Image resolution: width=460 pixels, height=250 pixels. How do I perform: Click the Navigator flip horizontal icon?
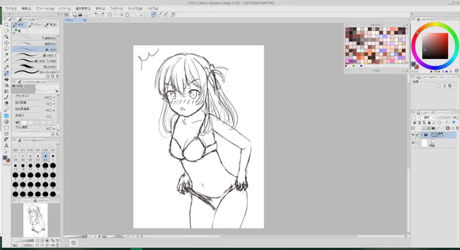[x=53, y=245]
